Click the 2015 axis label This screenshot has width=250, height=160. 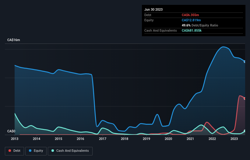pos(58,139)
